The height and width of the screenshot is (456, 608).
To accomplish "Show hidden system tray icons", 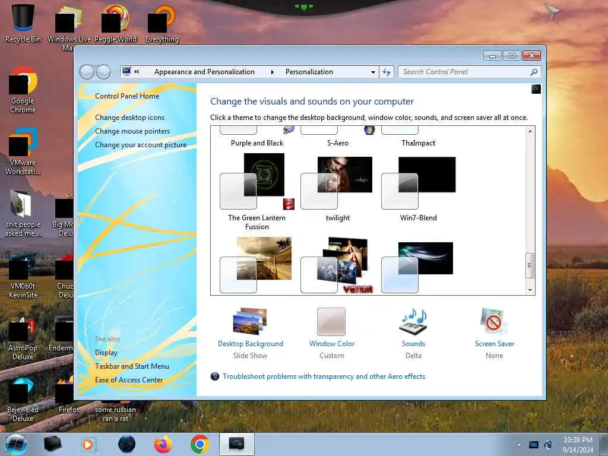I will point(519,445).
